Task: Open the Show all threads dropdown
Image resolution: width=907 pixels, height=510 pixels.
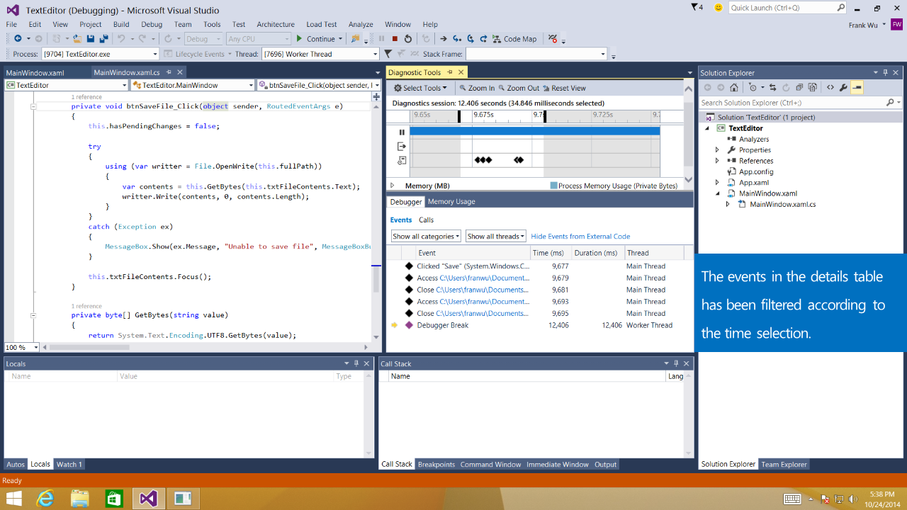Action: tap(495, 236)
